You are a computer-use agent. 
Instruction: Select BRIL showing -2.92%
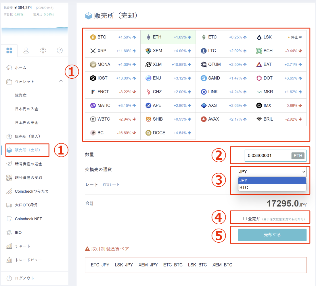point(279,119)
